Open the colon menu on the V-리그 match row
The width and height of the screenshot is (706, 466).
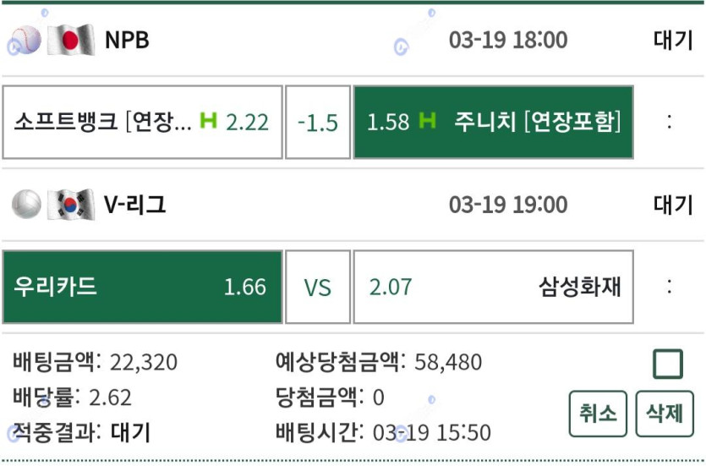(669, 287)
